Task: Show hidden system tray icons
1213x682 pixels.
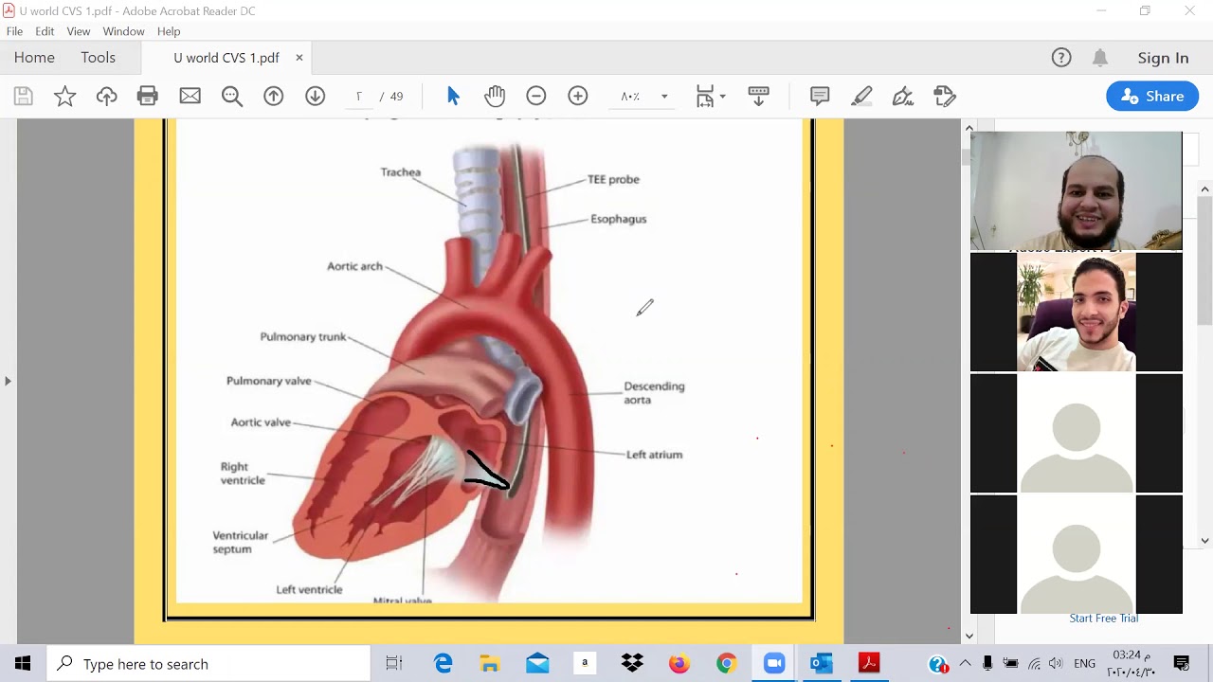Action: [x=965, y=664]
